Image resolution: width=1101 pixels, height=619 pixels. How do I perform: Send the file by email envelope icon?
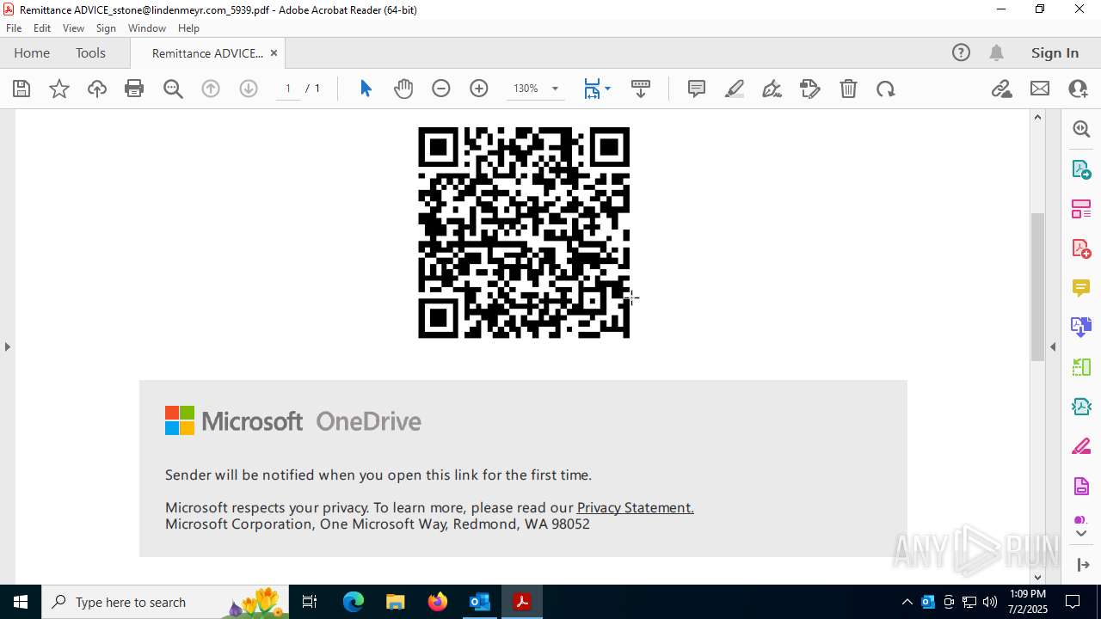1040,89
